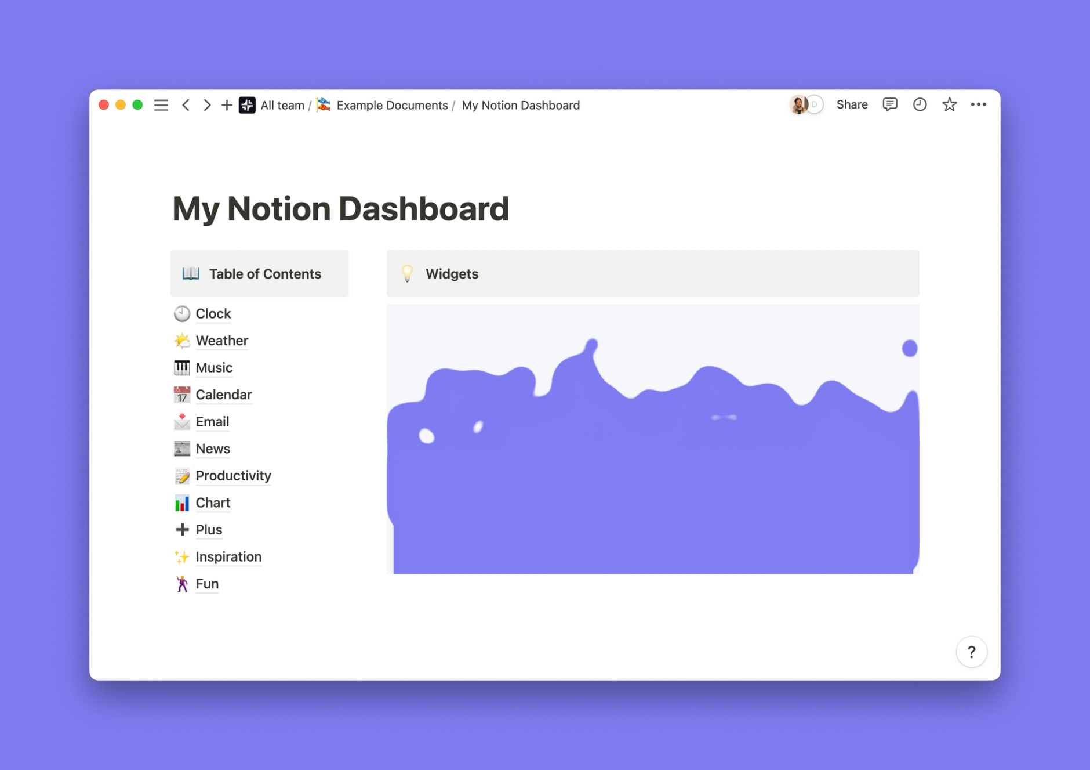Open the Email page link

click(x=212, y=421)
